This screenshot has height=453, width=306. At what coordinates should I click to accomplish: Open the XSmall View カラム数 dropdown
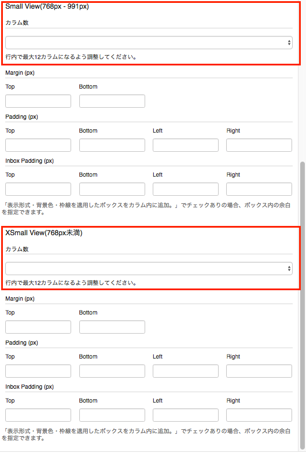pyautogui.click(x=149, y=268)
